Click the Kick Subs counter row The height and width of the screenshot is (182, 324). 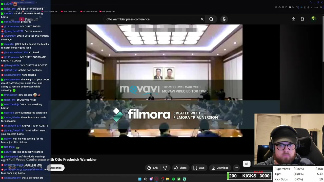298,179
